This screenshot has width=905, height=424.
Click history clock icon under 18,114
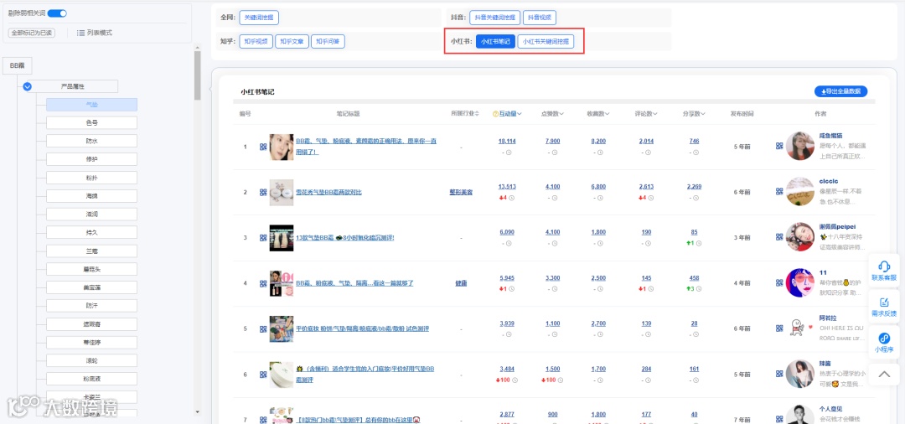tap(511, 153)
